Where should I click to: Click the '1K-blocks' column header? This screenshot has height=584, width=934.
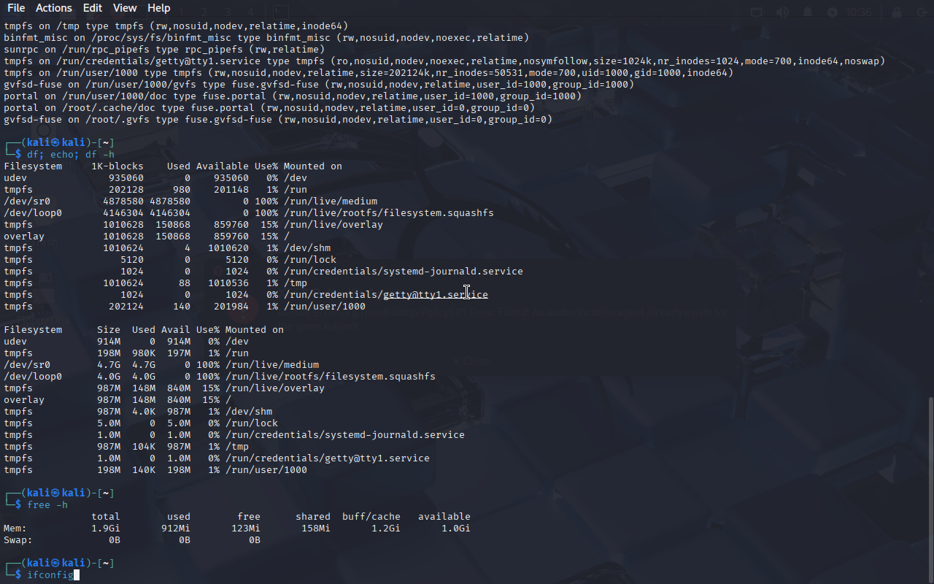pos(117,166)
